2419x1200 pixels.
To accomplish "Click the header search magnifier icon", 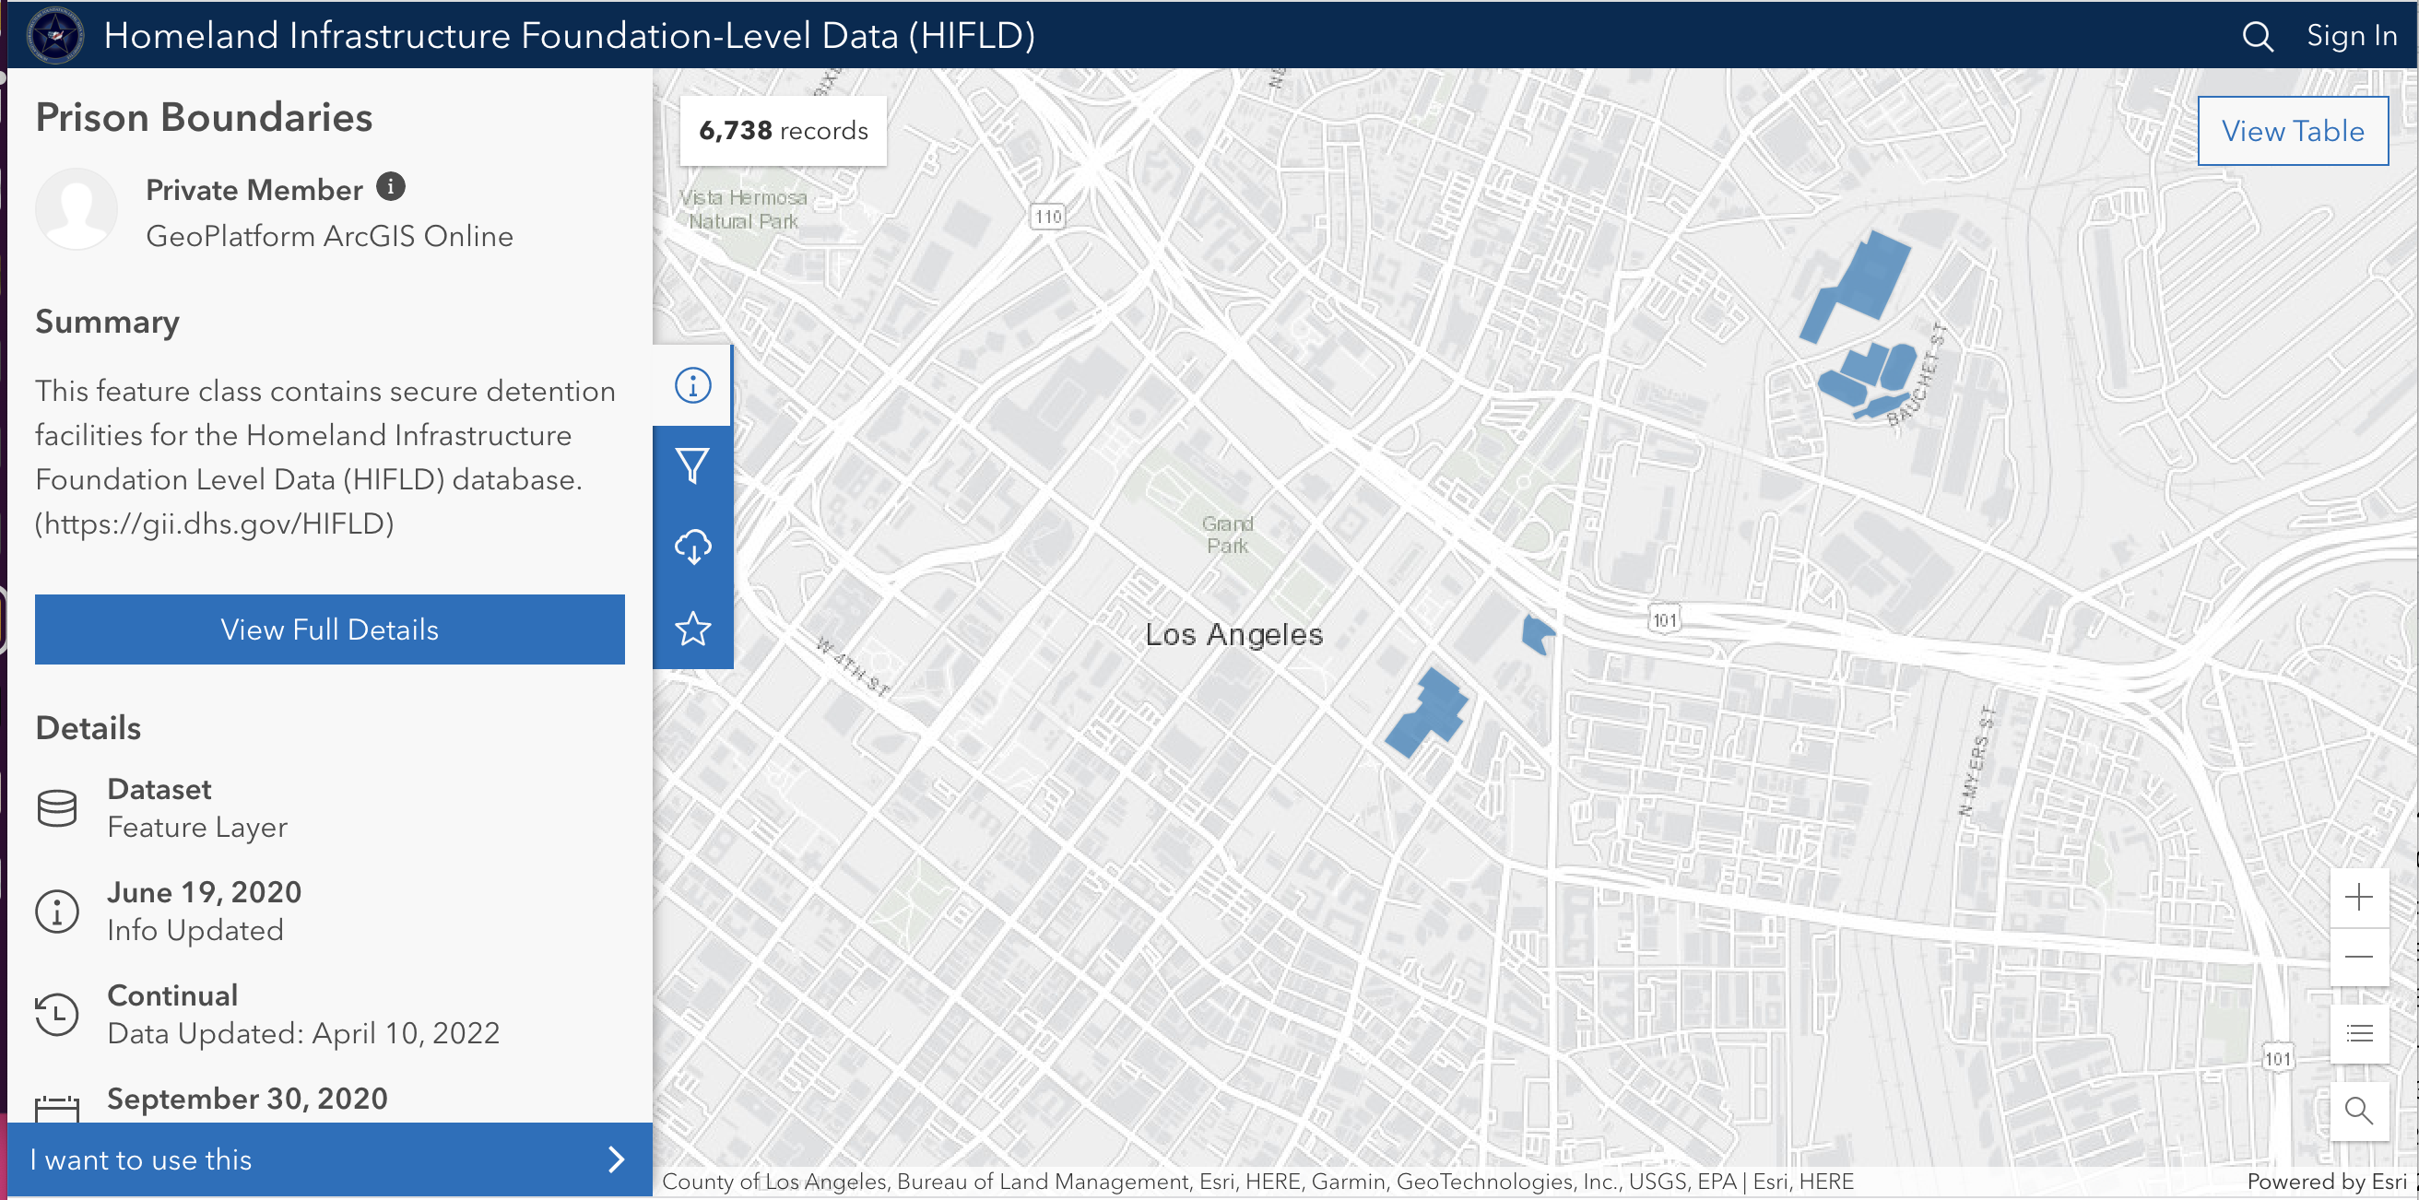I will [2257, 37].
